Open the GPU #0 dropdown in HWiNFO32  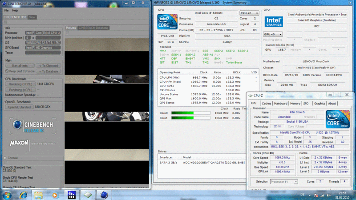(272, 34)
